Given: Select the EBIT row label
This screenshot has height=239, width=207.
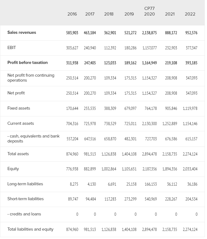Looking at the screenshot, I should point(12,47).
